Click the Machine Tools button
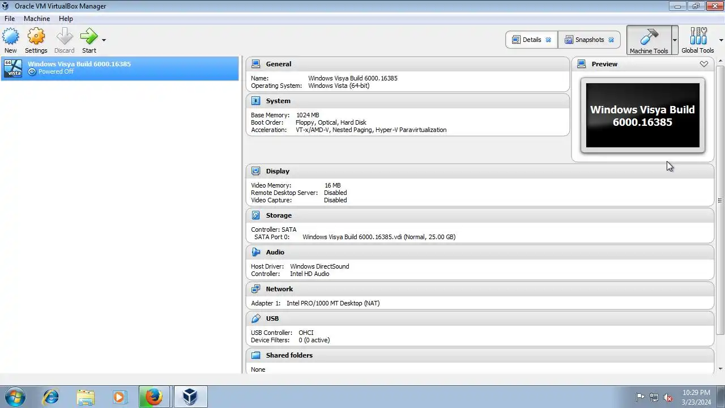The width and height of the screenshot is (725, 408). pos(649,40)
